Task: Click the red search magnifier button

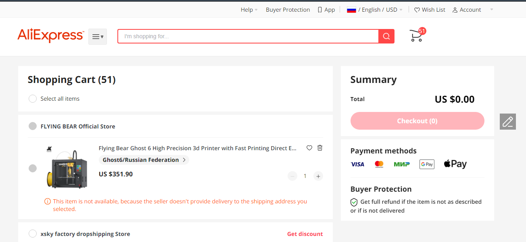Action: pyautogui.click(x=386, y=36)
